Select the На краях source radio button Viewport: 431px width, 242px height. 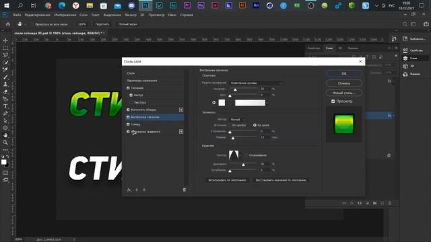pos(255,125)
